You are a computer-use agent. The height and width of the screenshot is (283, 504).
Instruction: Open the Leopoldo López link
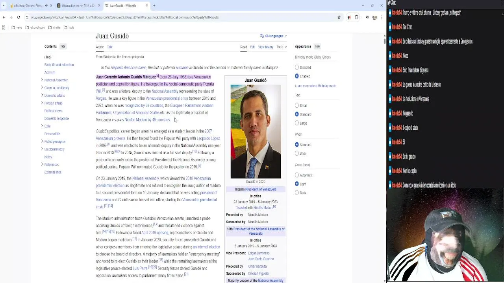208,138
